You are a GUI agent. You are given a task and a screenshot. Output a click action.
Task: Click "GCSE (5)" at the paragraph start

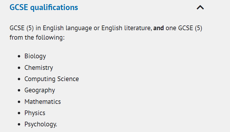pos(22,28)
